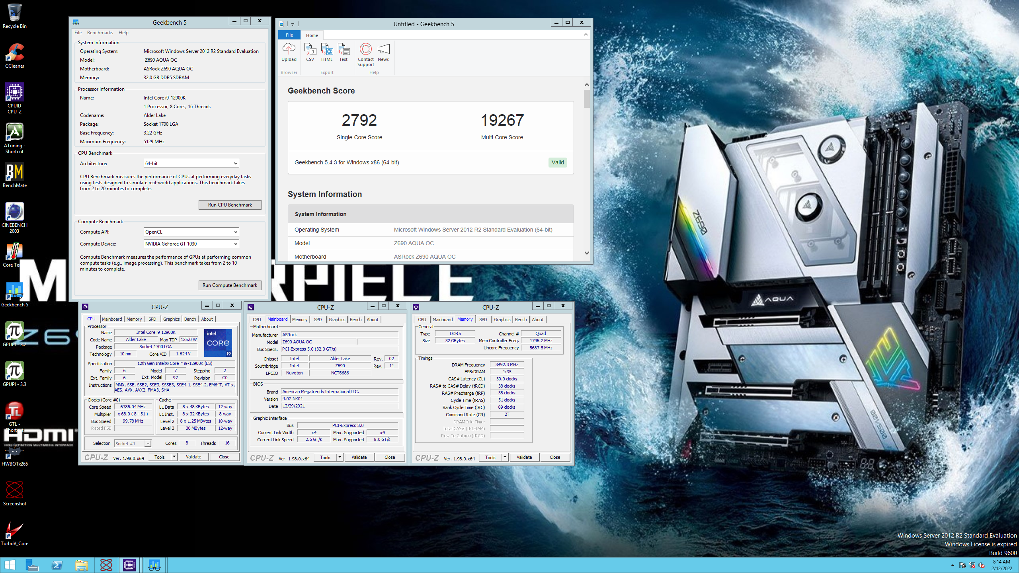The width and height of the screenshot is (1019, 573).
Task: Click the Screenshot tool taskbar icon
Action: coord(106,565)
